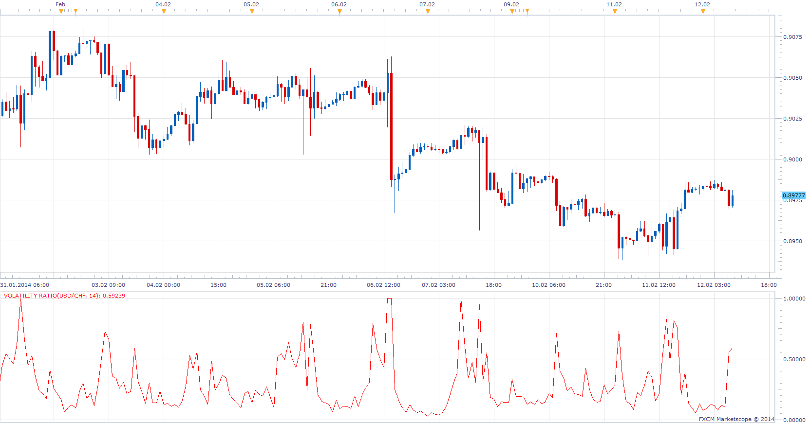Click the 07.02 03:00 time label
The height and width of the screenshot is (423, 810).
coord(439,285)
